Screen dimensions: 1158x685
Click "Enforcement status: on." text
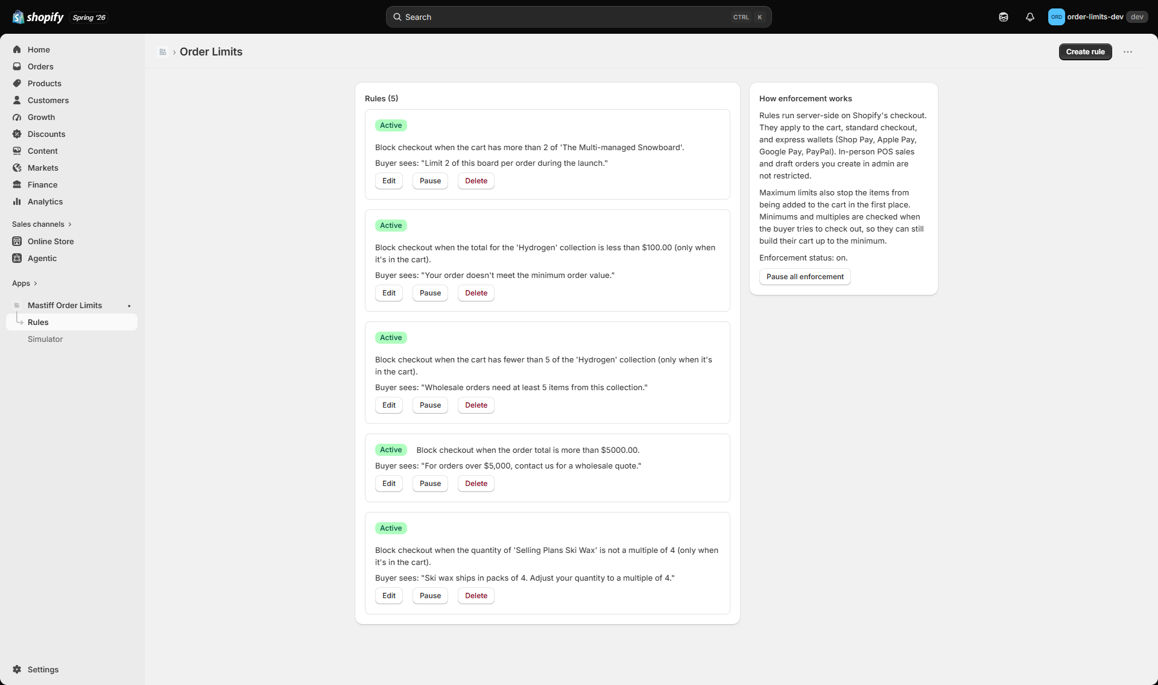point(803,257)
